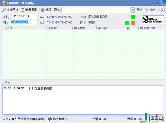Viewport: 166px width, 123px height.
Task: Click status text 未将对象引用设置到对象的实例
Action: [x=24, y=119]
